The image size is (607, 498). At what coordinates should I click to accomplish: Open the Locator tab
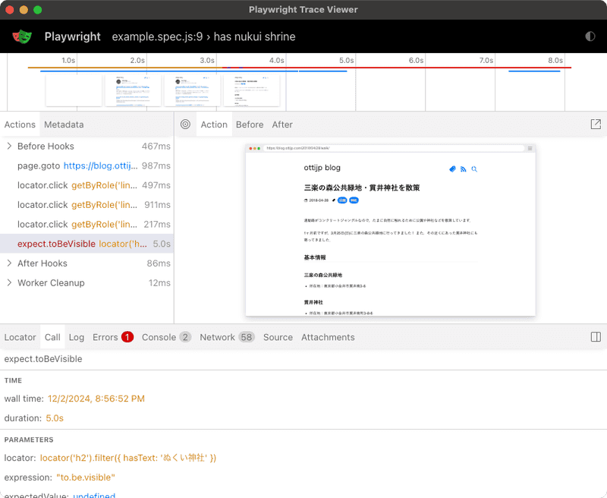pos(20,337)
